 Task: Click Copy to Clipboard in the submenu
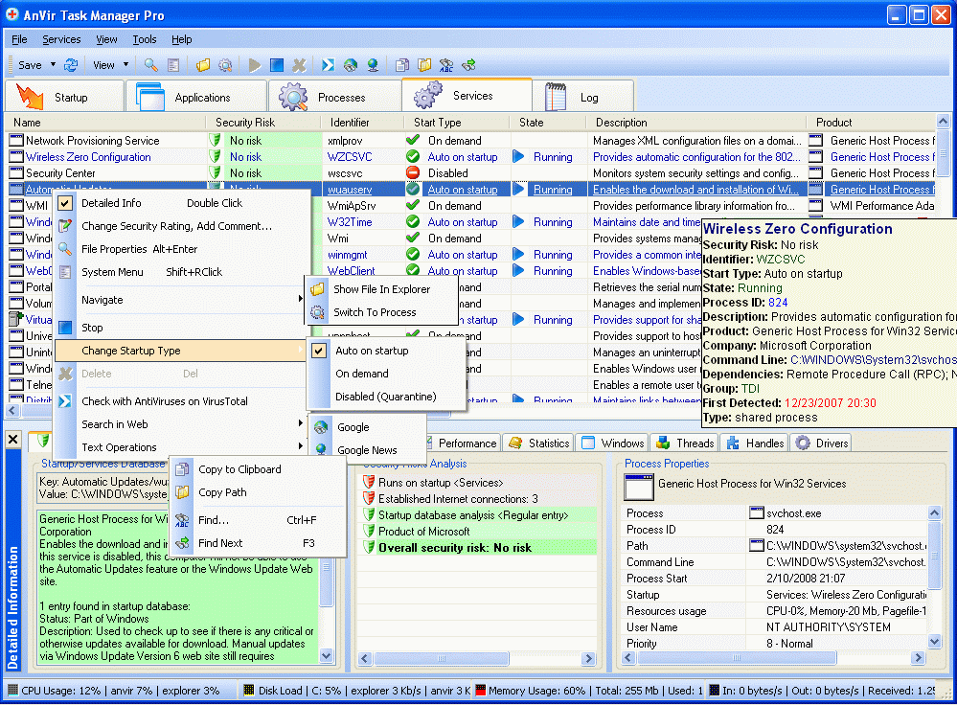click(239, 469)
